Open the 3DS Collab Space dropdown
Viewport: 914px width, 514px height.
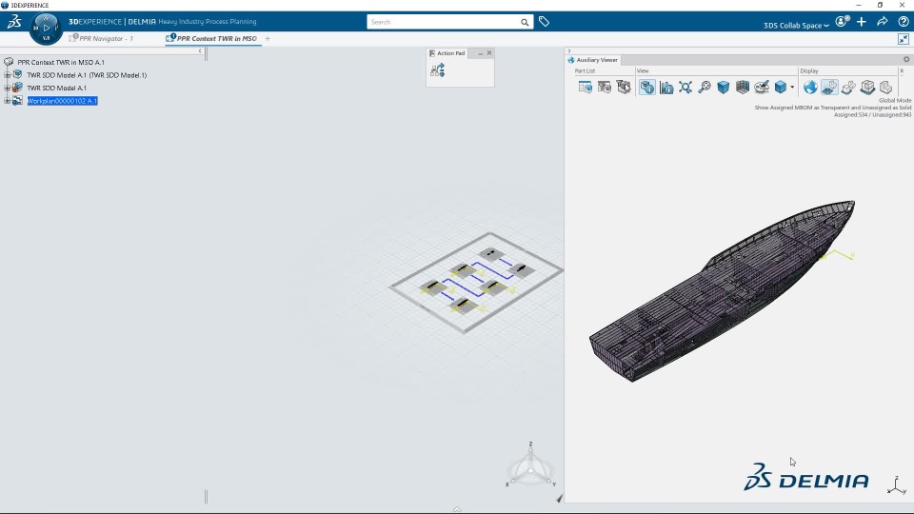coord(796,25)
